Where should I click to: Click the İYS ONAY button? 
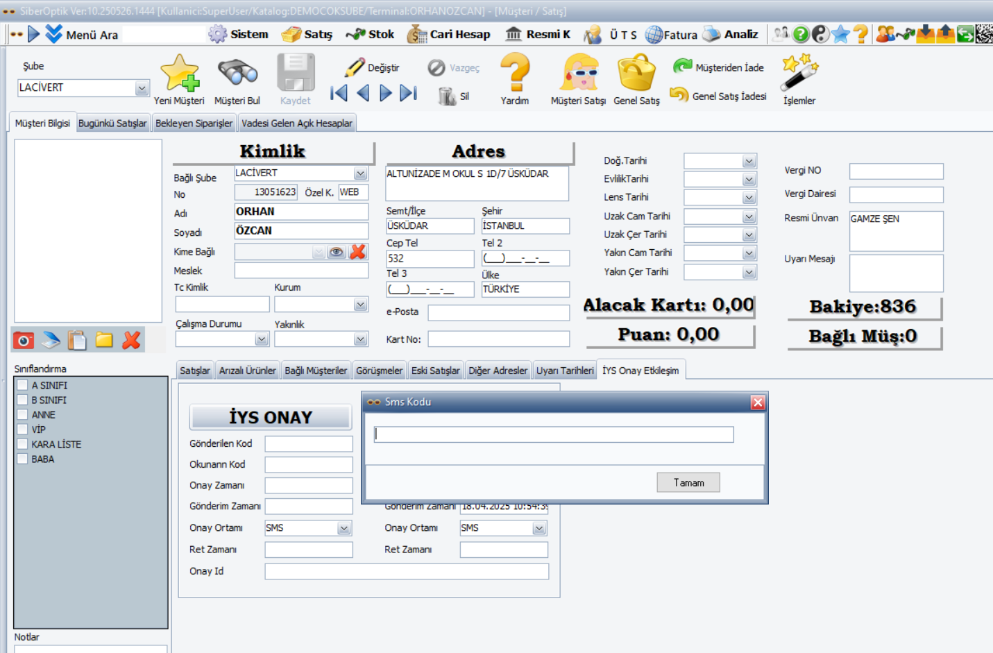271,417
